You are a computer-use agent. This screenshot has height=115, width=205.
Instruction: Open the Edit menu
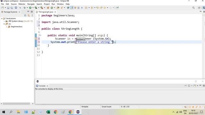pos(7,4)
